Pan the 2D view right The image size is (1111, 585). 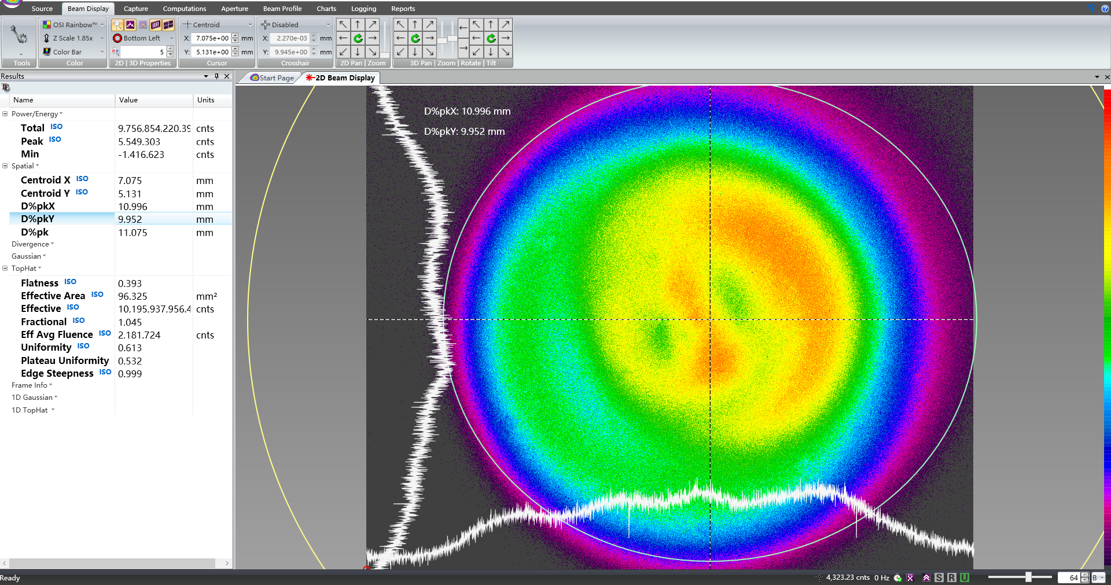click(x=372, y=38)
